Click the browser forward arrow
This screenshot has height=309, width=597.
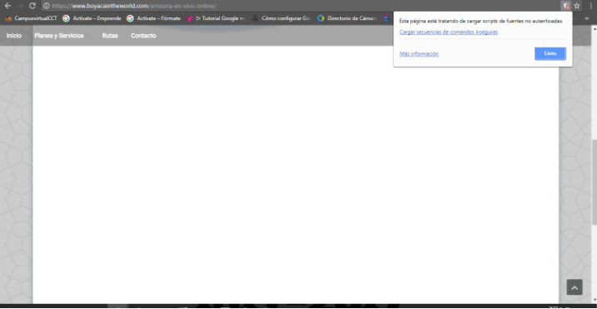(x=20, y=6)
